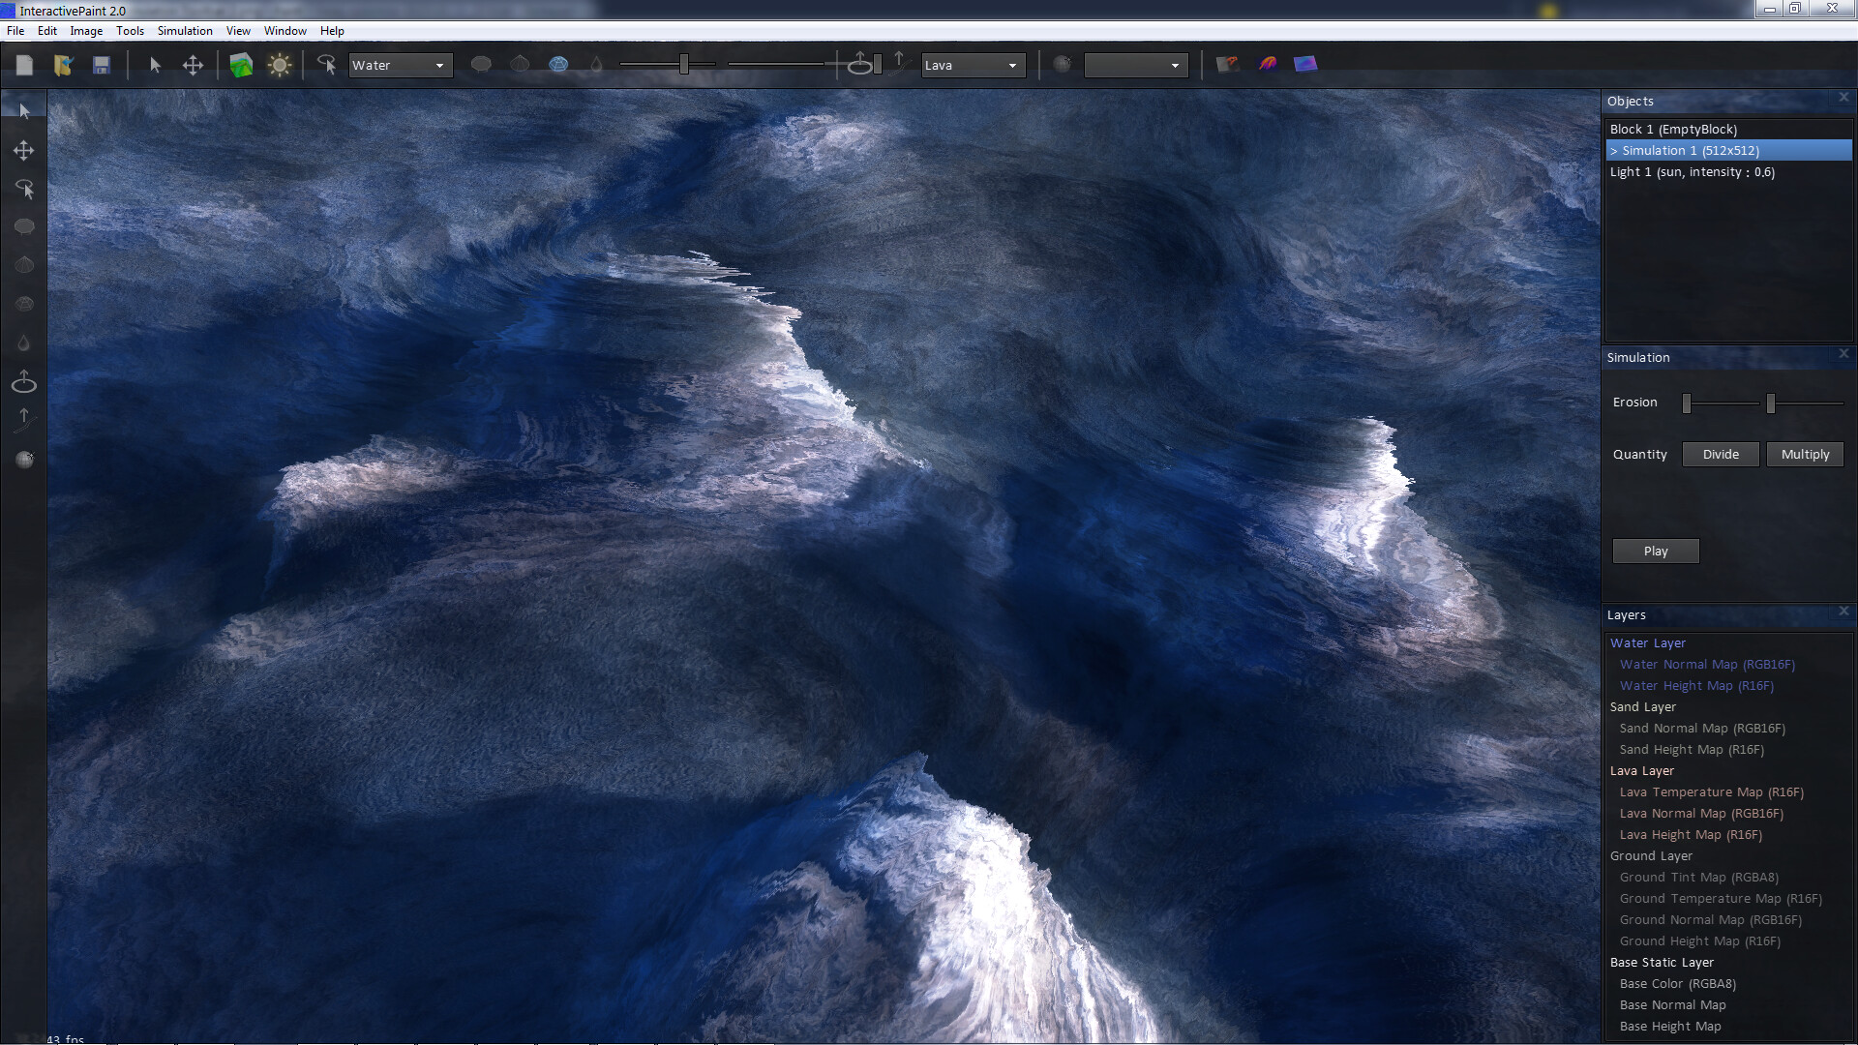Click the Sun light icon in the toolbar
Image resolution: width=1858 pixels, height=1045 pixels.
[280, 64]
